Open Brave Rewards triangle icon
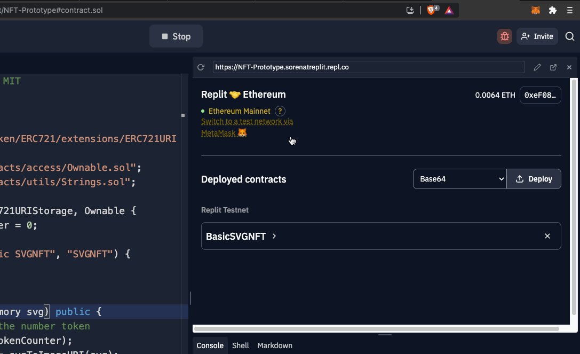 point(449,10)
